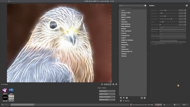Select the Testing category

coord(124,54)
